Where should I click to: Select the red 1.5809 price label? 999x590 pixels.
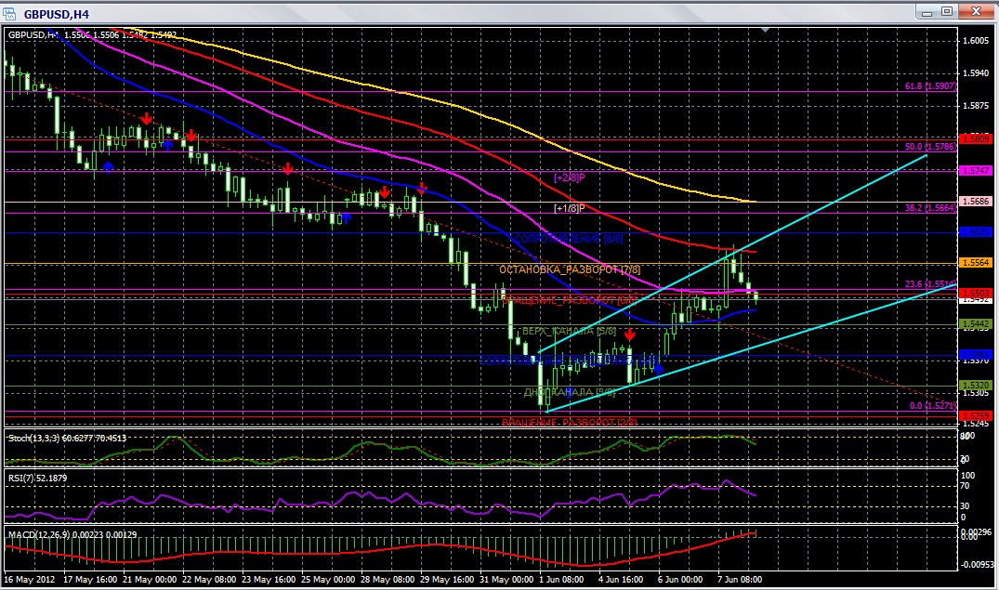(976, 138)
